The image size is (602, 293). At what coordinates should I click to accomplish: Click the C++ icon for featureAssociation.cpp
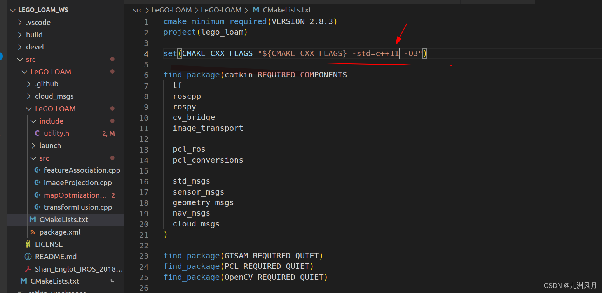[x=37, y=170]
